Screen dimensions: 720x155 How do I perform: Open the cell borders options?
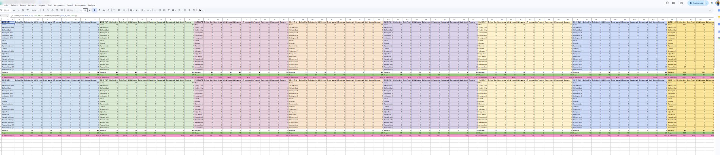click(x=119, y=10)
